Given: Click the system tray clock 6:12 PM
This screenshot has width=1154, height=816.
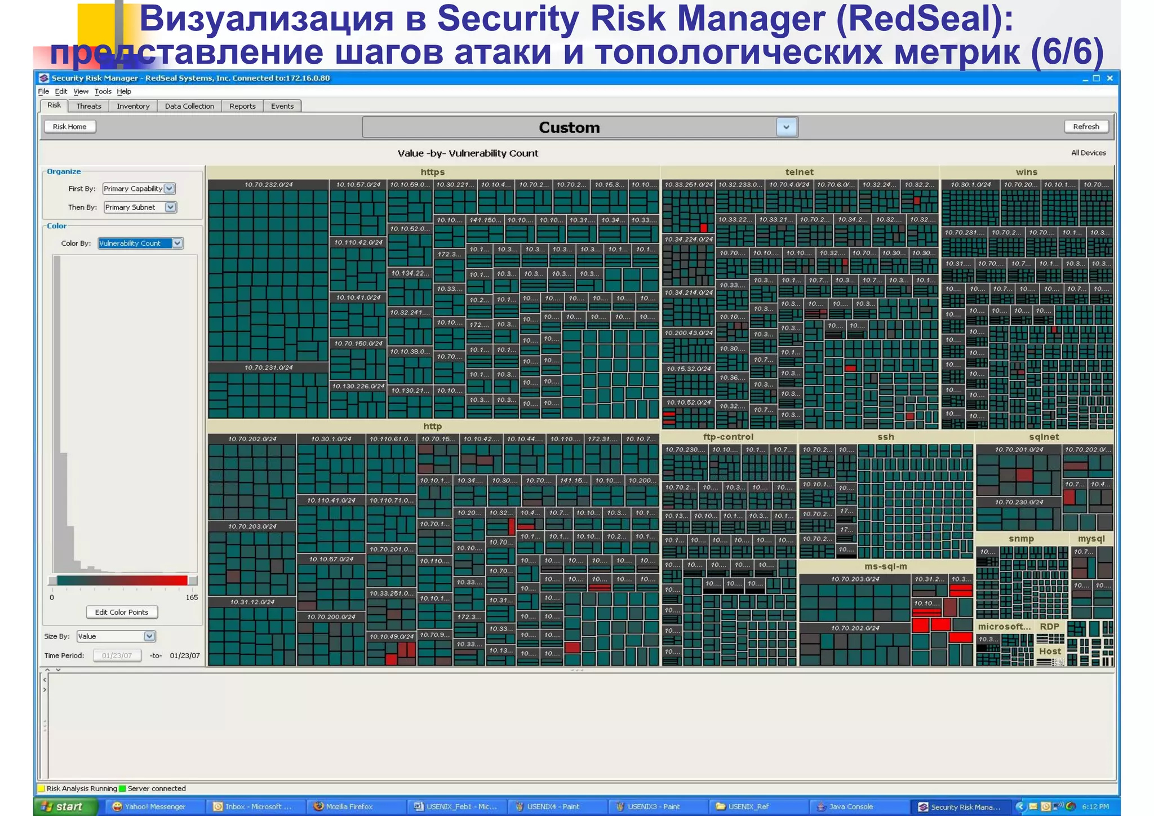Looking at the screenshot, I should pyautogui.click(x=1095, y=806).
